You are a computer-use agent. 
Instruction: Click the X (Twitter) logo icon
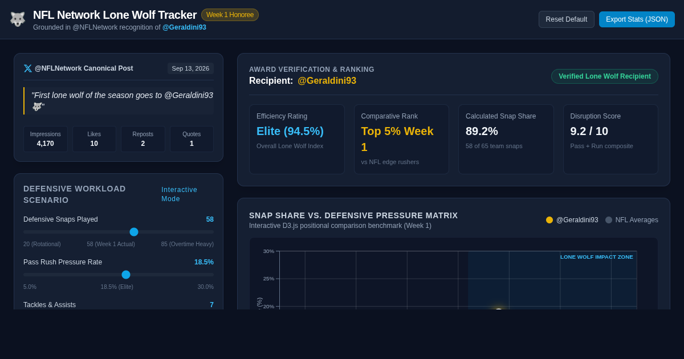pos(27,68)
